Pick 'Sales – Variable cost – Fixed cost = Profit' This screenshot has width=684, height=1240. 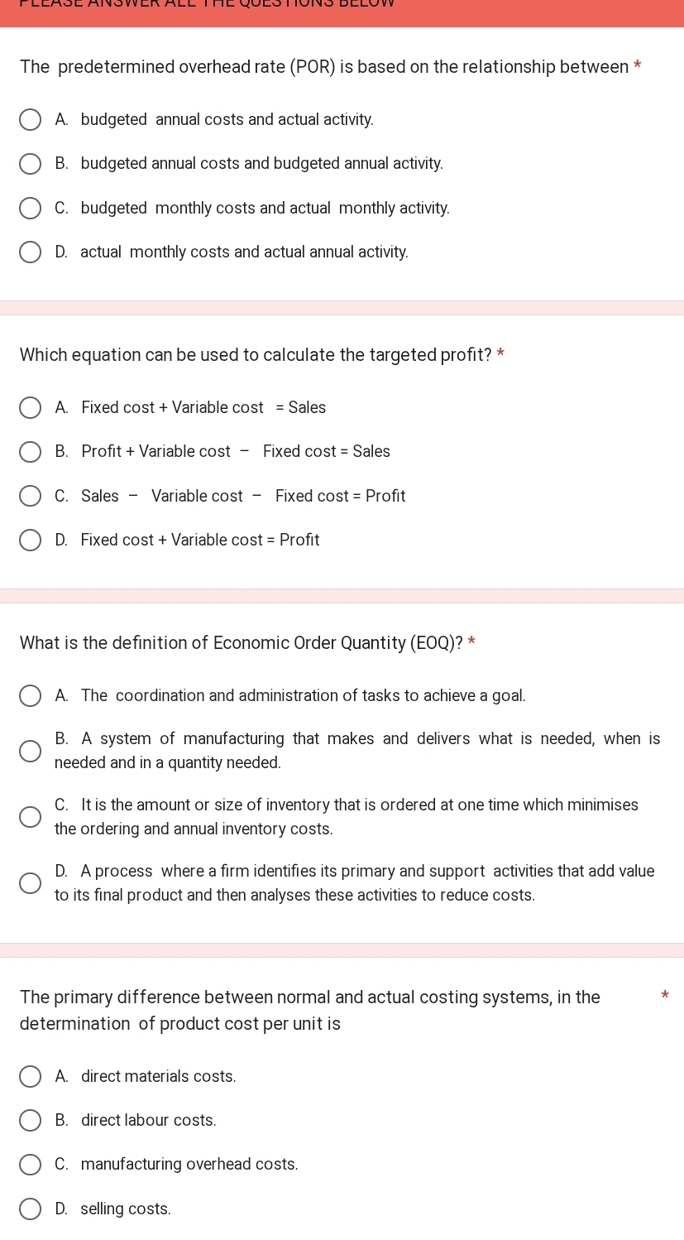pos(30,497)
